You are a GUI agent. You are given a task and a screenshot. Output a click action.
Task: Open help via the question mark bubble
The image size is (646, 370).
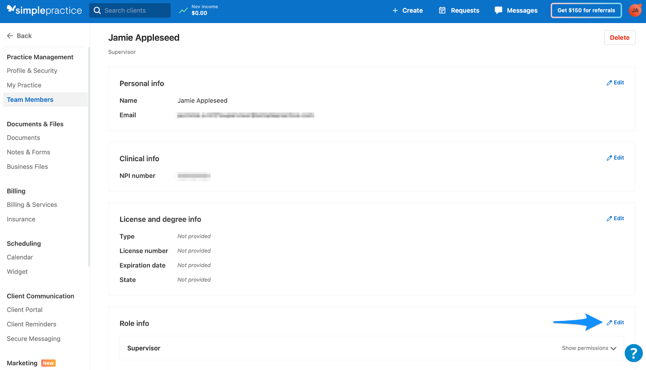[633, 353]
